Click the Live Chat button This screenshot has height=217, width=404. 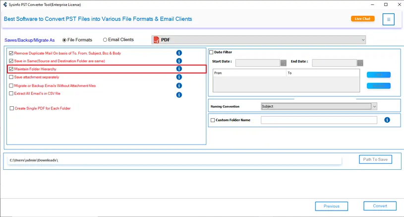[x=362, y=19]
